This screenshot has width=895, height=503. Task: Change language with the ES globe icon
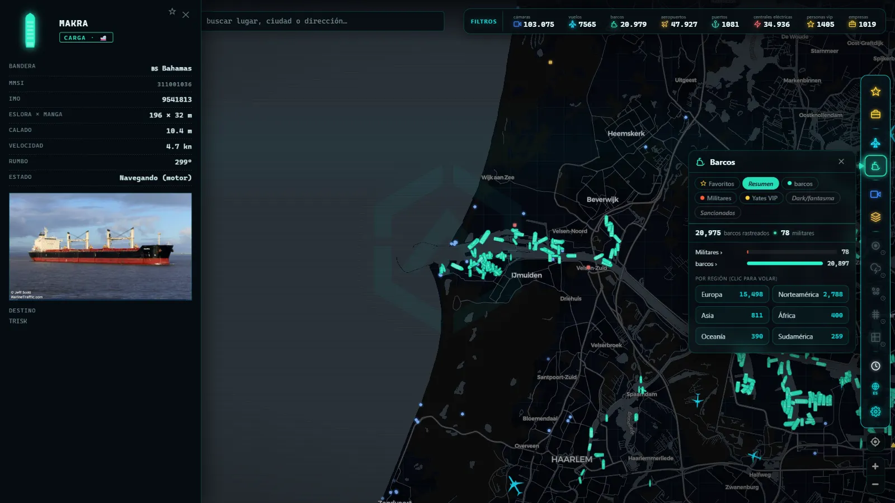coord(875,388)
